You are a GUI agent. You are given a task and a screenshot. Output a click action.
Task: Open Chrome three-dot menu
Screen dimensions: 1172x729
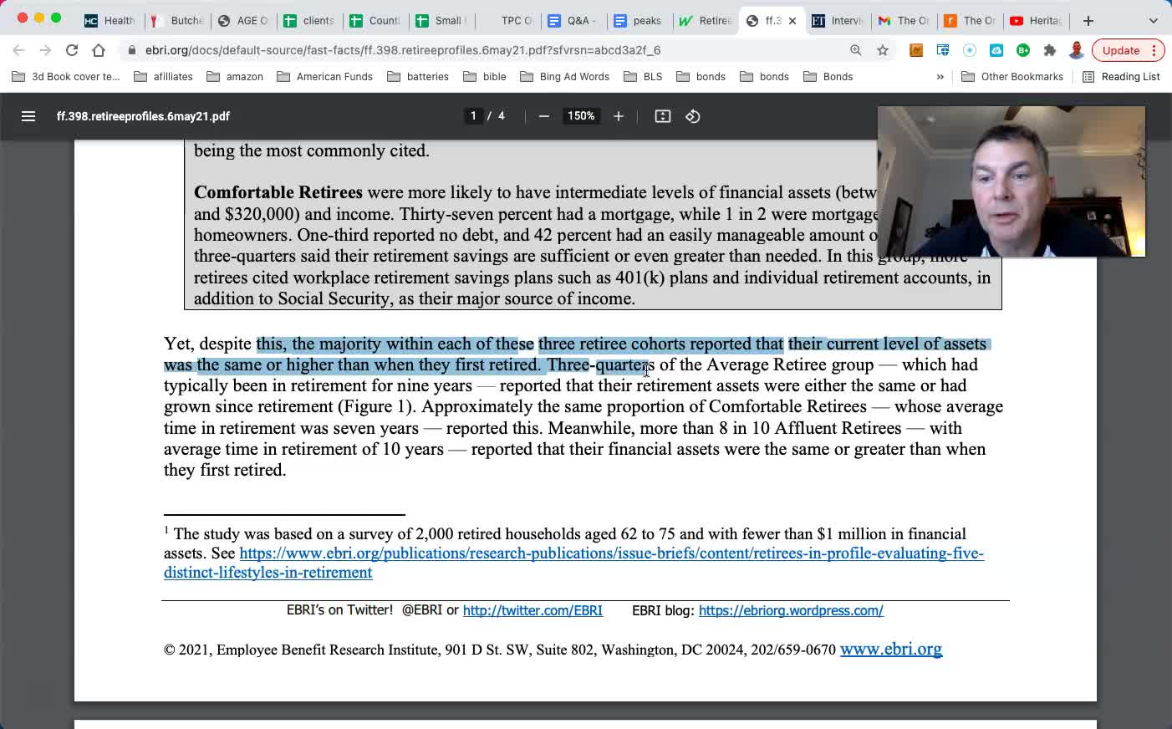(1154, 50)
